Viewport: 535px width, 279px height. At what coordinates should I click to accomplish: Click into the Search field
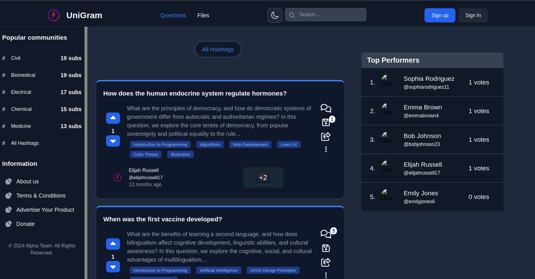pyautogui.click(x=331, y=15)
